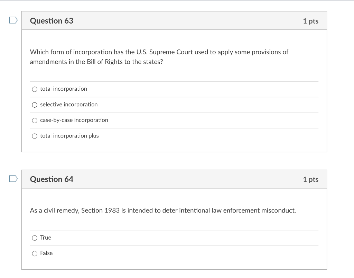Select the selective incorporation answer

[x=35, y=105]
